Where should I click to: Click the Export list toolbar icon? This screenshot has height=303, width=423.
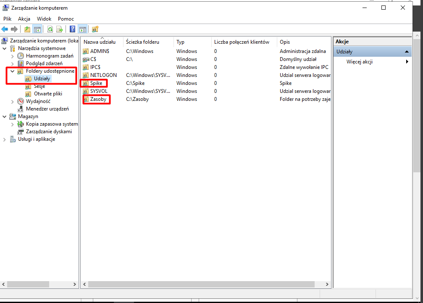60,29
